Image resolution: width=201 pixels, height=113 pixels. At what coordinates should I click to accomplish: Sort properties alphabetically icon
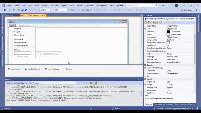coord(149,22)
